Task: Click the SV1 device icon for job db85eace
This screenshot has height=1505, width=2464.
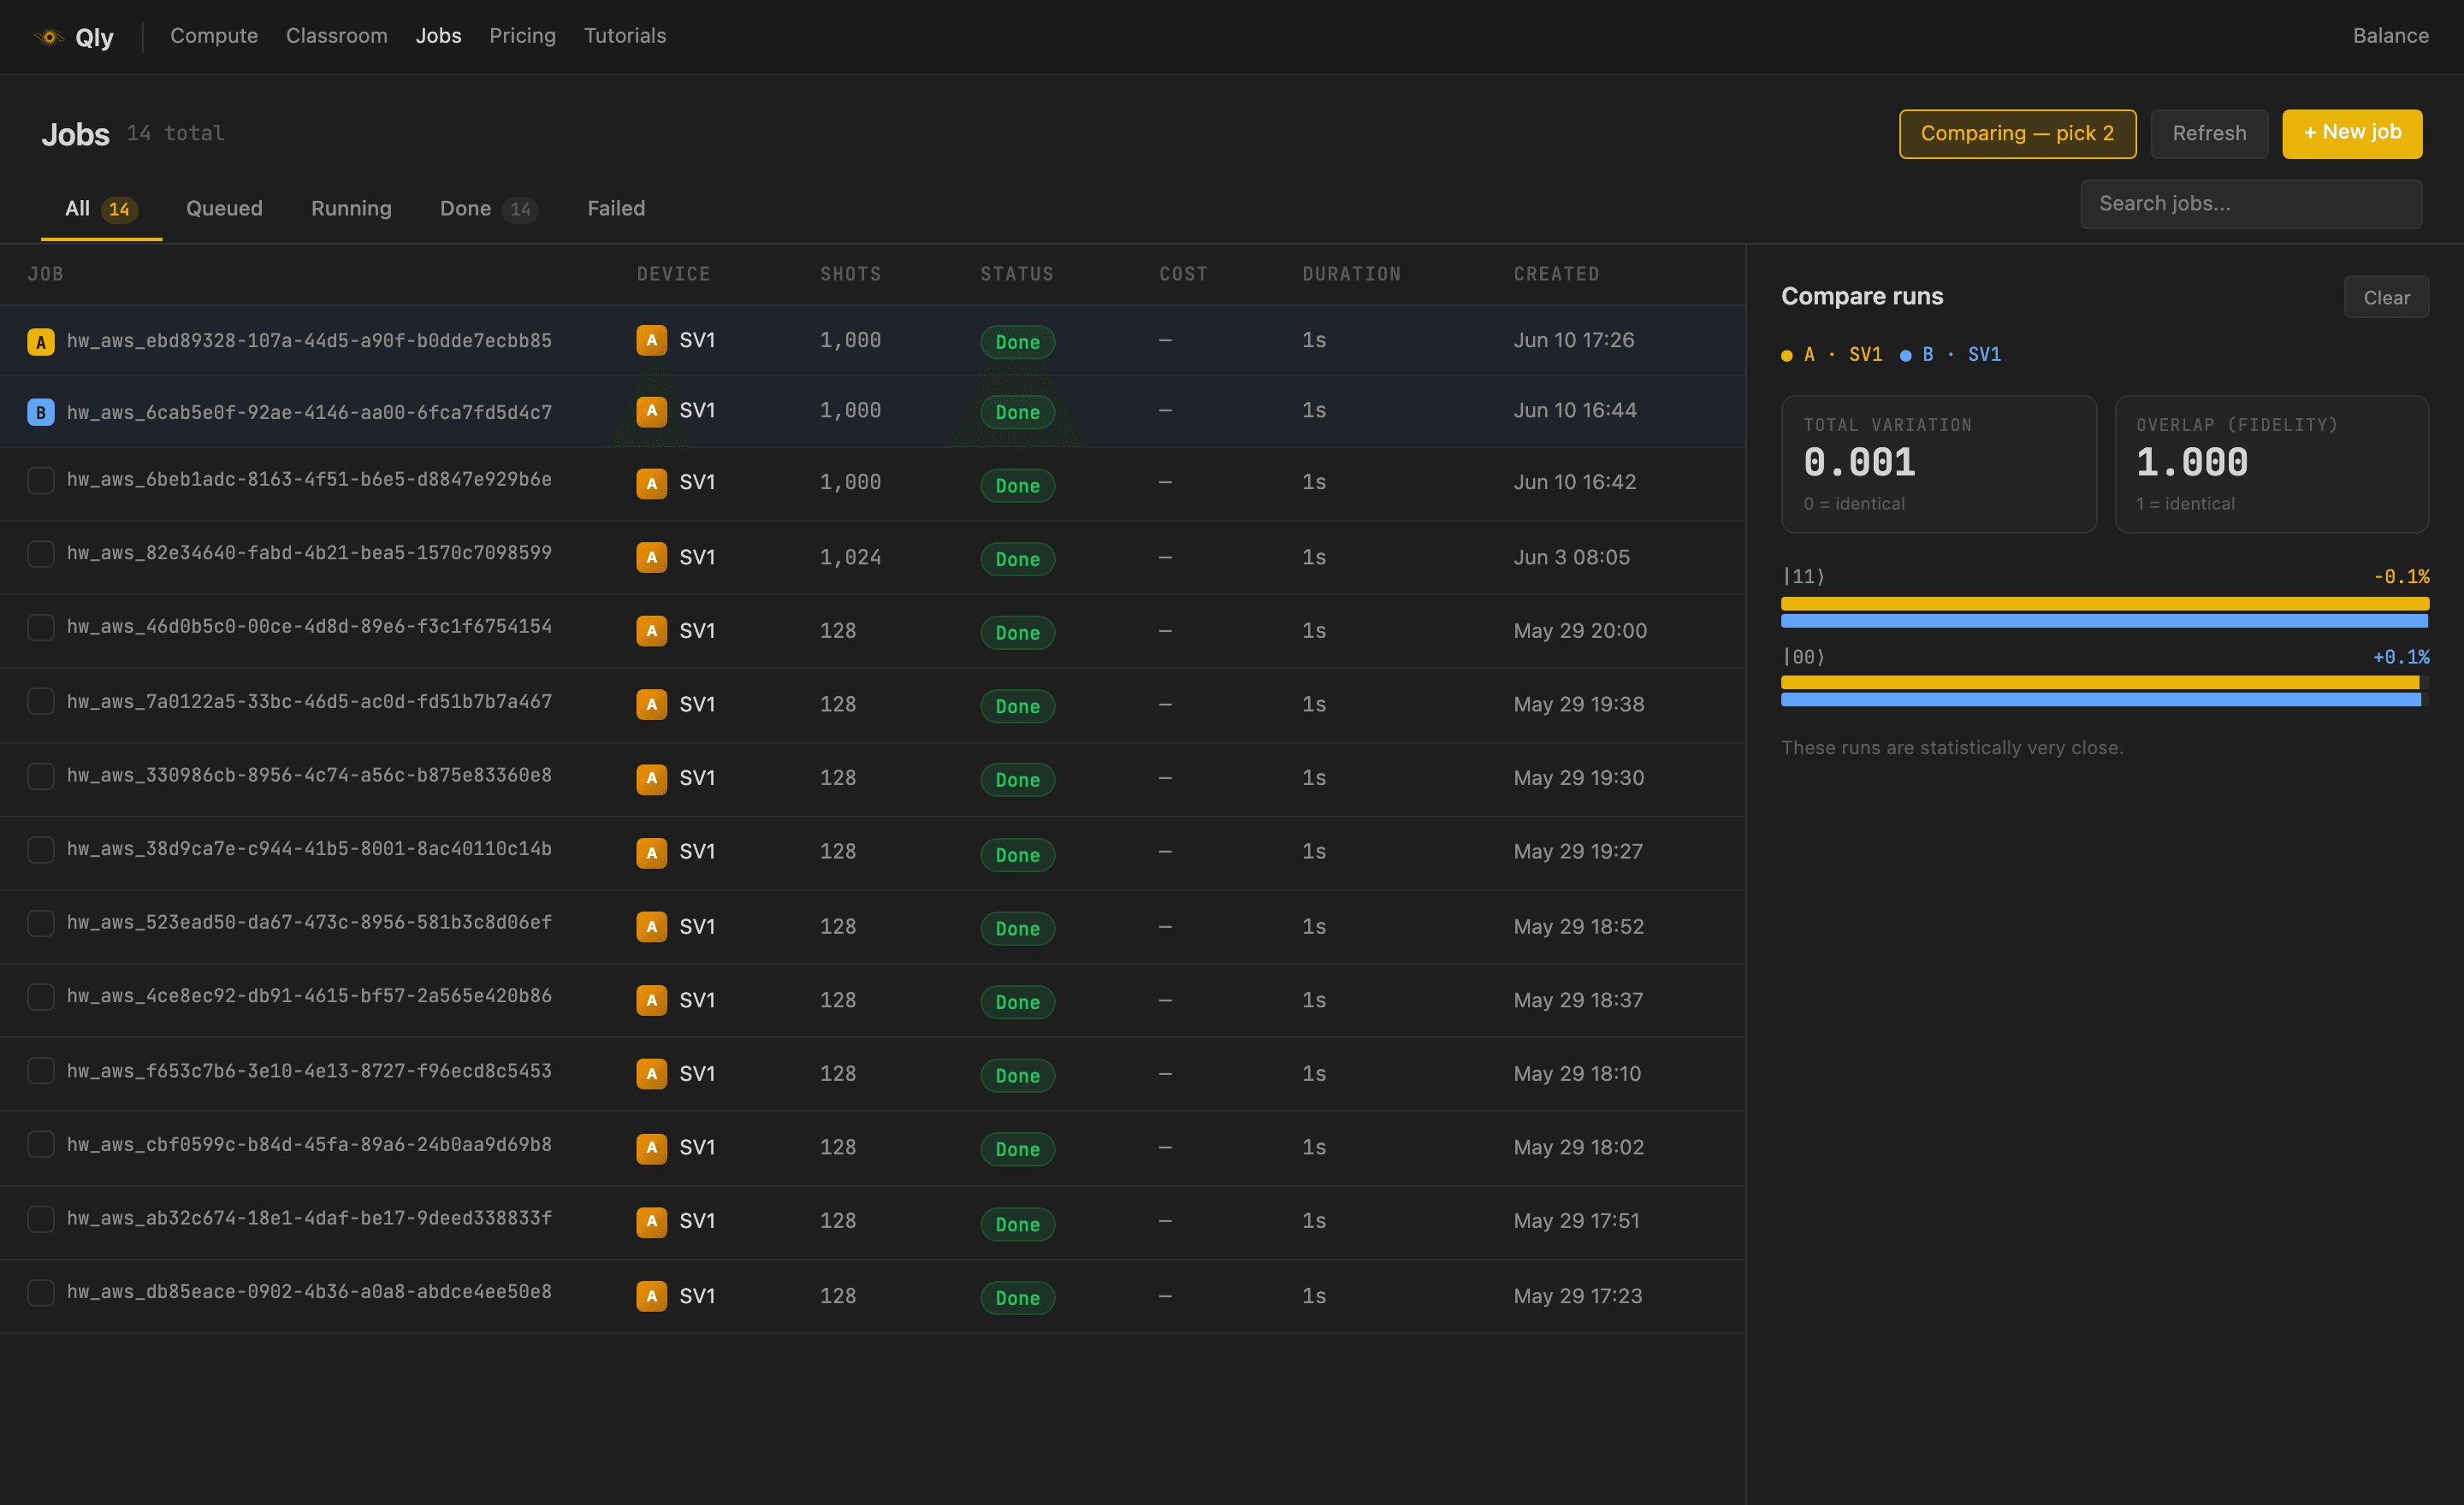Action: point(651,1296)
